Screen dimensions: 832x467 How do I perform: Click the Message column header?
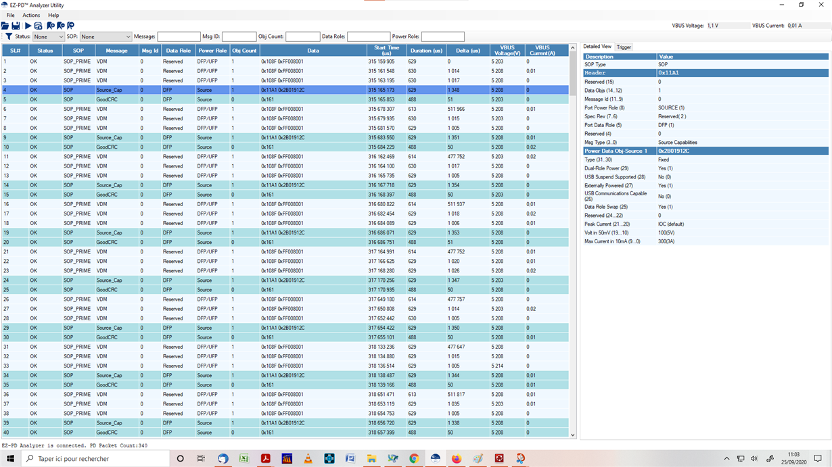click(116, 51)
